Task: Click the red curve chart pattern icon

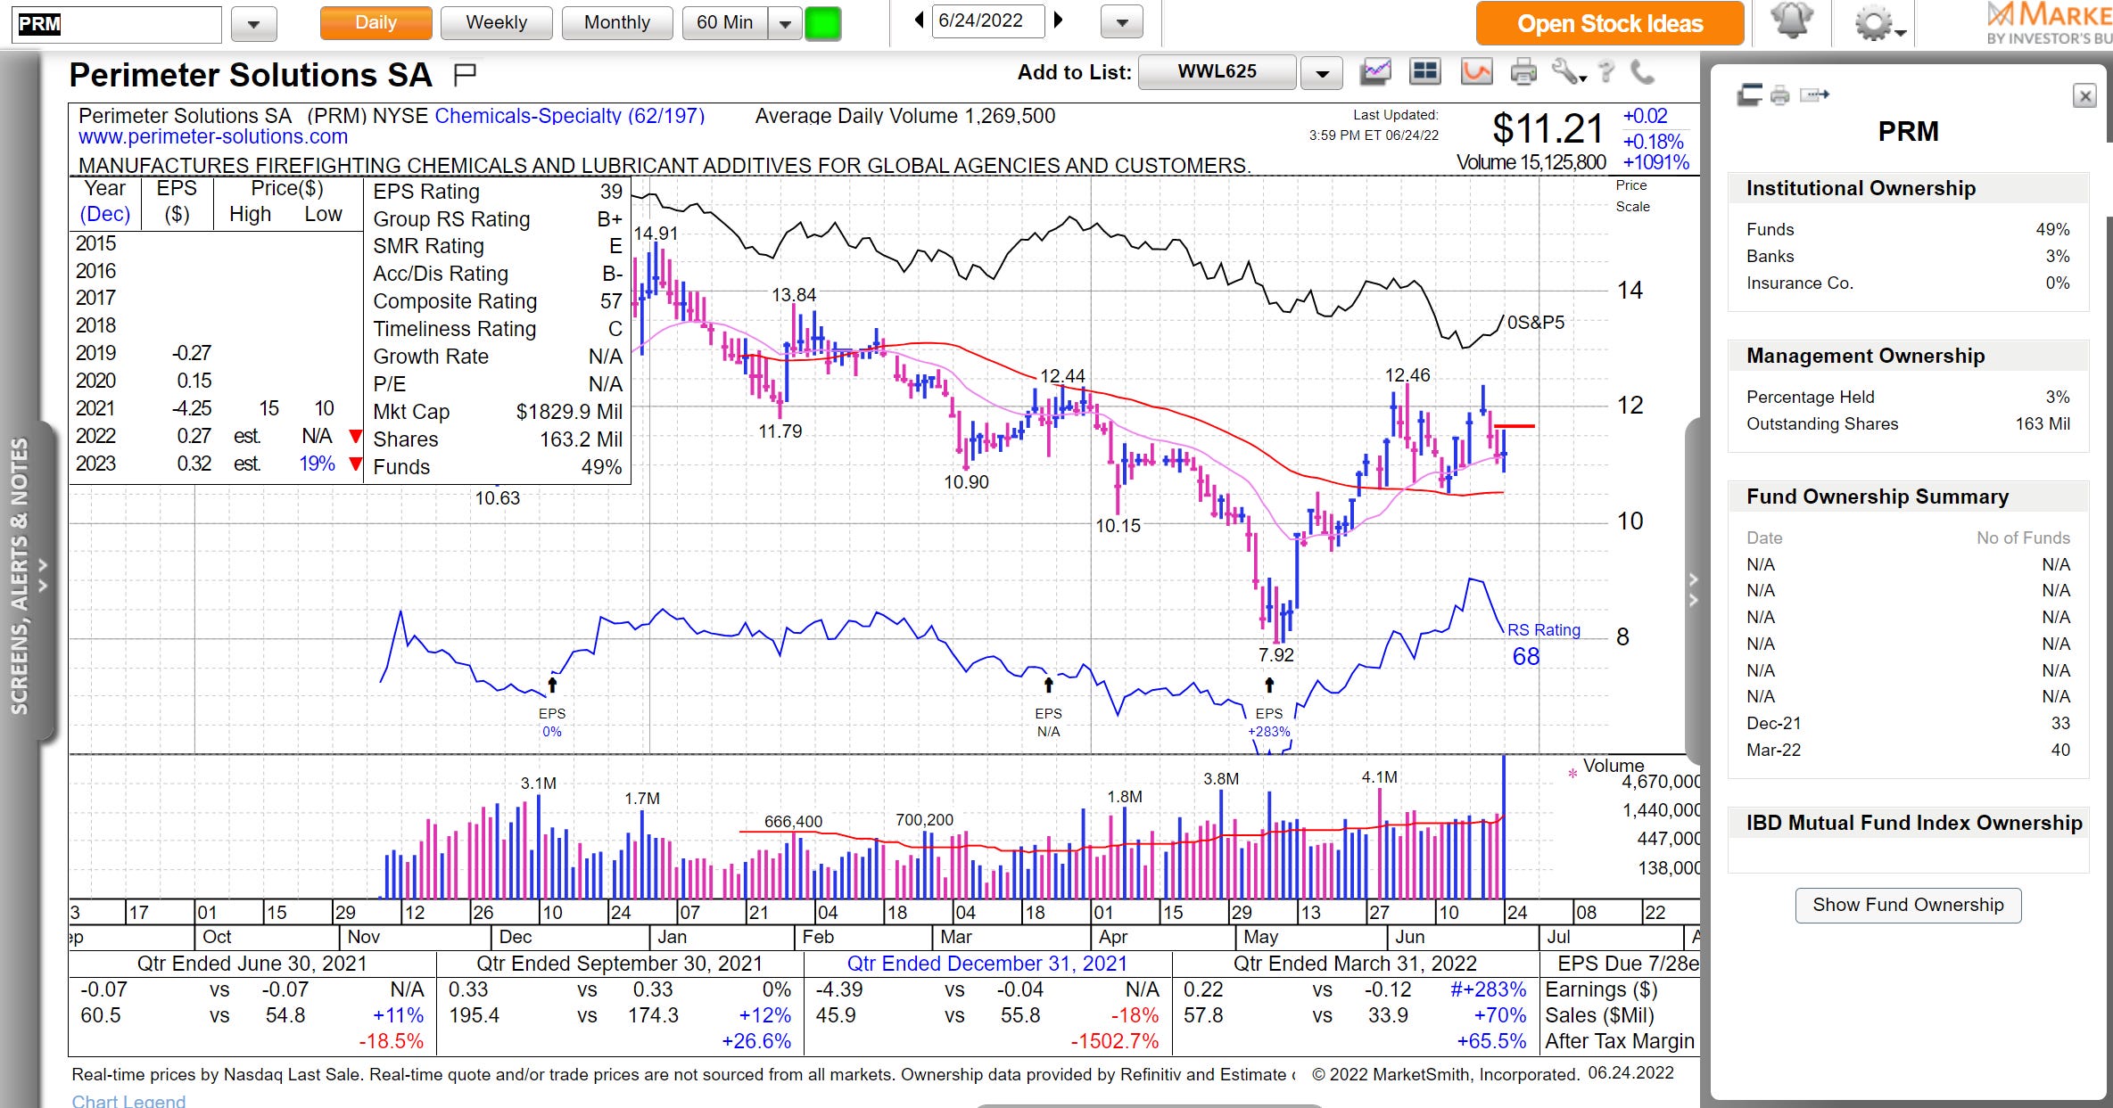Action: pyautogui.click(x=1476, y=72)
